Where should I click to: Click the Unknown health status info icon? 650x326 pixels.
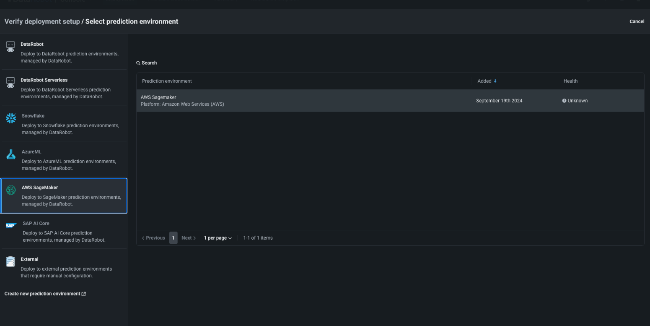[564, 100]
